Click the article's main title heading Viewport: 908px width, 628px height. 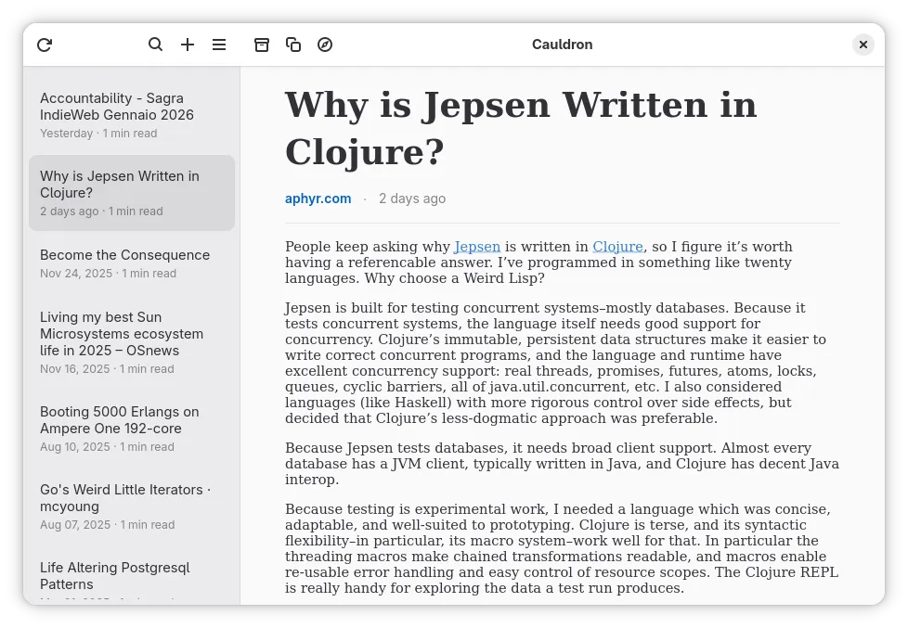click(520, 128)
